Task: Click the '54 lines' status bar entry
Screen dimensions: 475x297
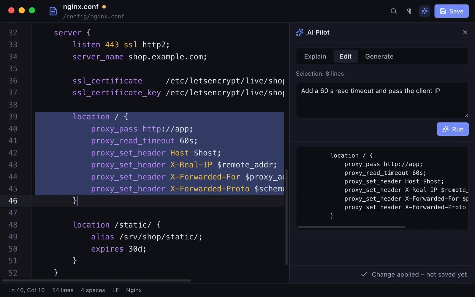Action: [x=63, y=290]
